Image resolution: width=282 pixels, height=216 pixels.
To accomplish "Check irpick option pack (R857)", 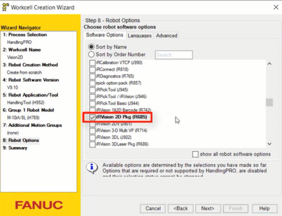I will click(x=92, y=83).
